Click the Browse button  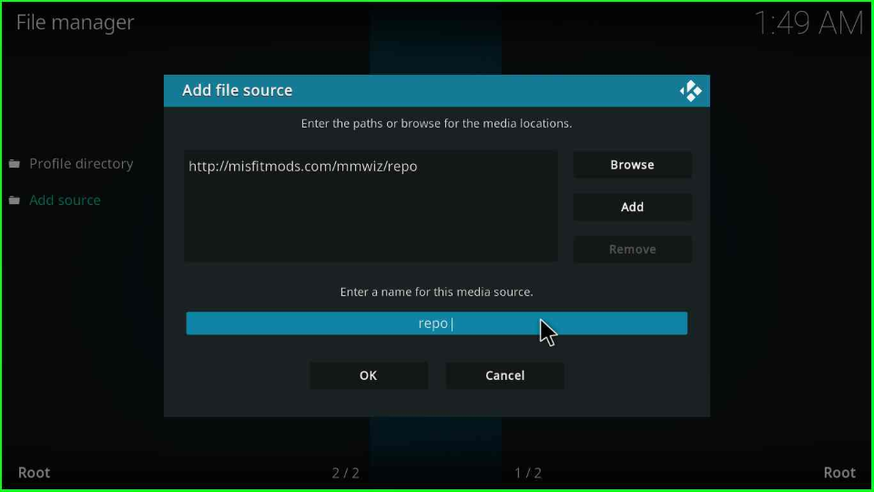632,165
